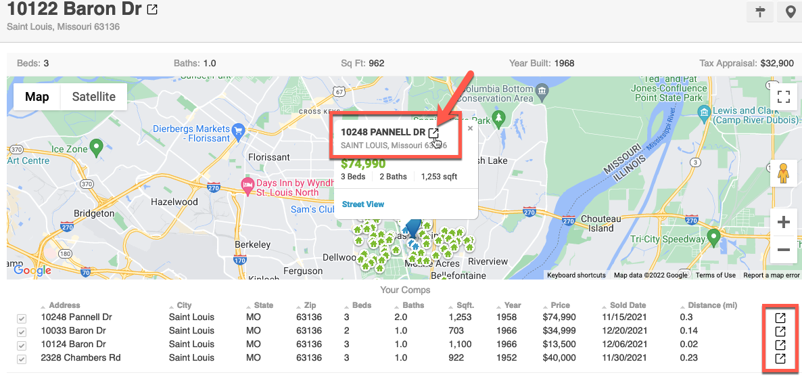
Task: Select the Street View pegman icon
Action: [784, 173]
